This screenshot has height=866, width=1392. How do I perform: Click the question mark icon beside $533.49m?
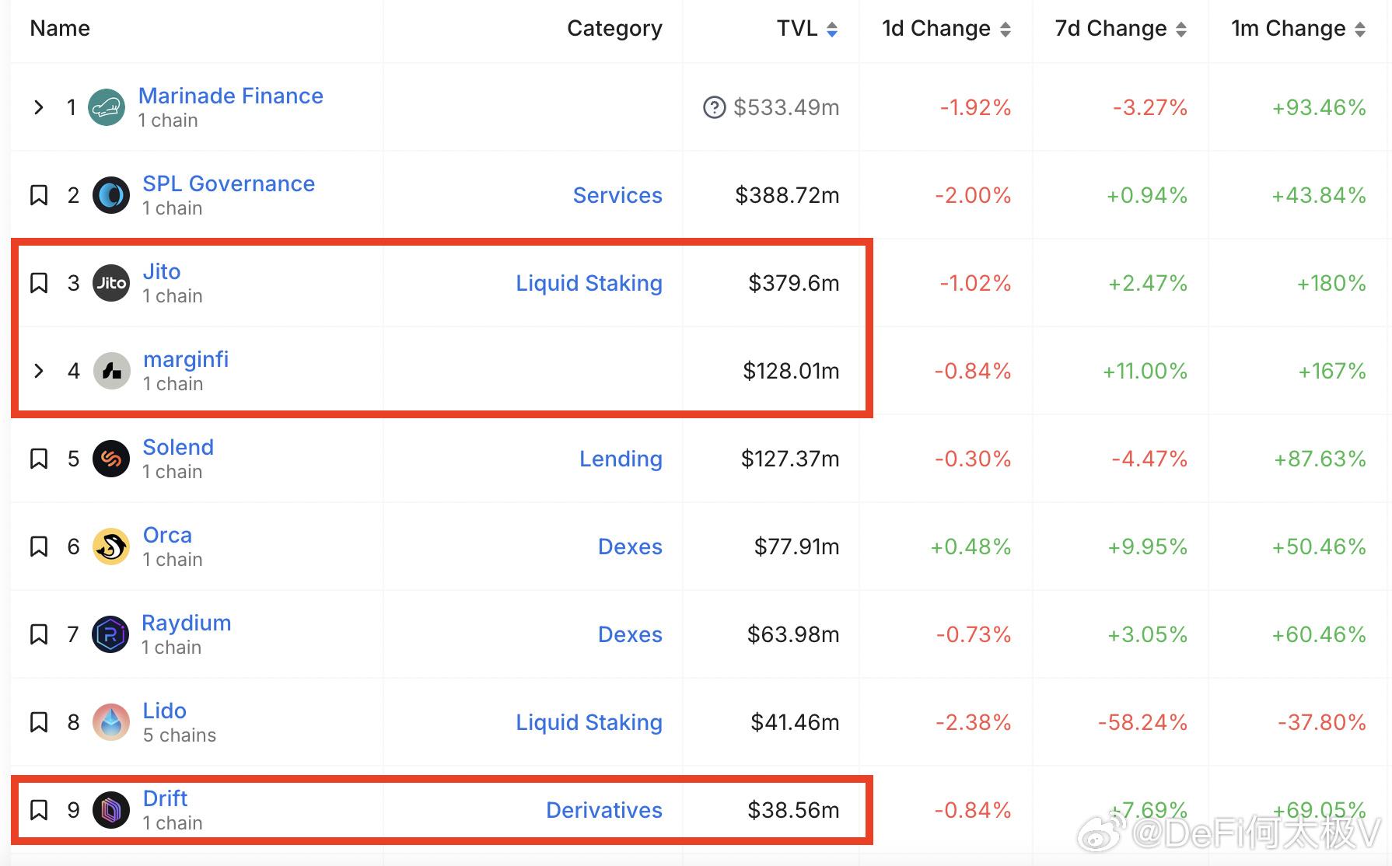click(x=714, y=107)
